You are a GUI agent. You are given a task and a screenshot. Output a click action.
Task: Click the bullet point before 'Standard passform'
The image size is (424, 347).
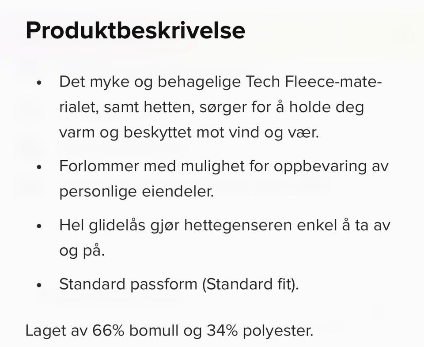[x=39, y=285]
